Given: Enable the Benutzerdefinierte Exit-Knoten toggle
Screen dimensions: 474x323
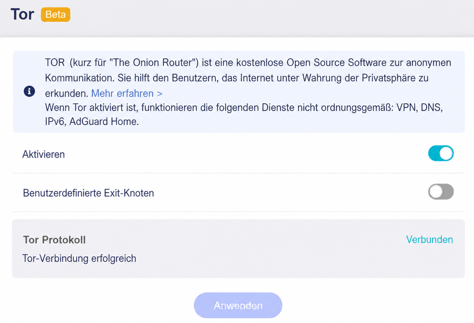Looking at the screenshot, I should click(x=441, y=192).
